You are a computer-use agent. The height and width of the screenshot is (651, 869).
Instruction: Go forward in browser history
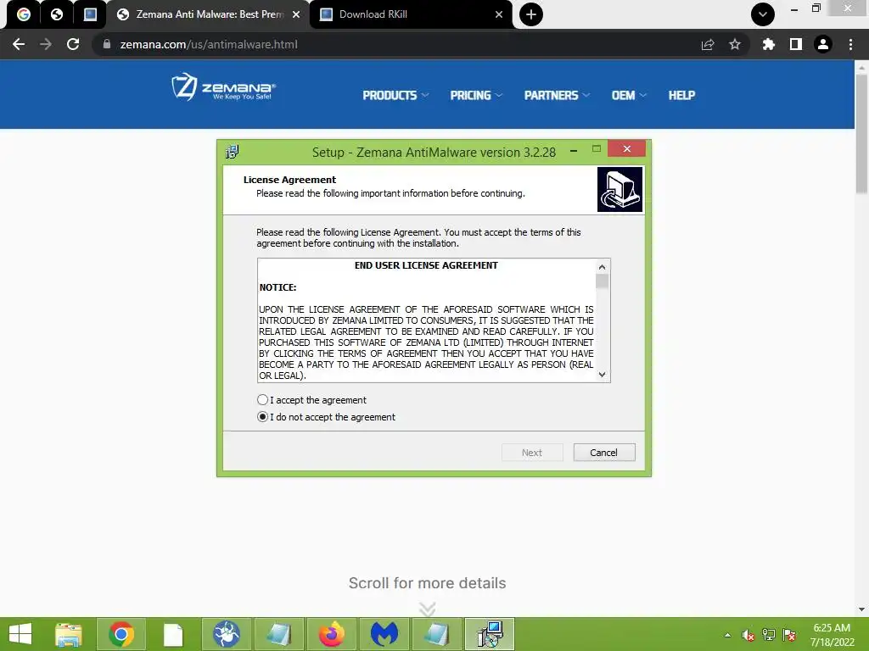coord(46,44)
